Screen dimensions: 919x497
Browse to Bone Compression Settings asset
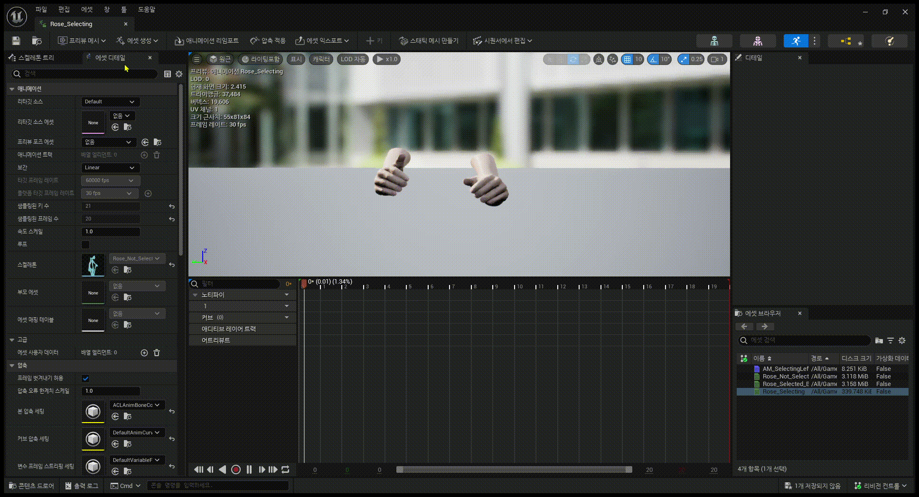coord(128,416)
